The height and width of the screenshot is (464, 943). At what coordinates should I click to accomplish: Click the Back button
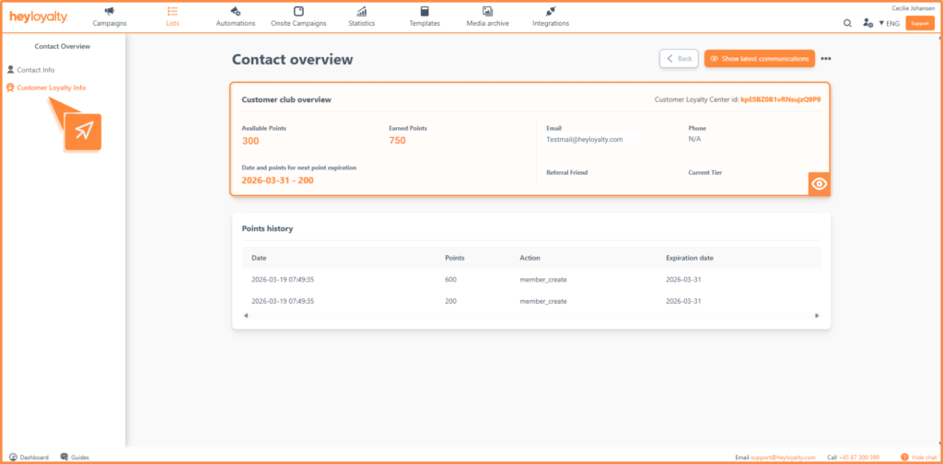coord(679,59)
